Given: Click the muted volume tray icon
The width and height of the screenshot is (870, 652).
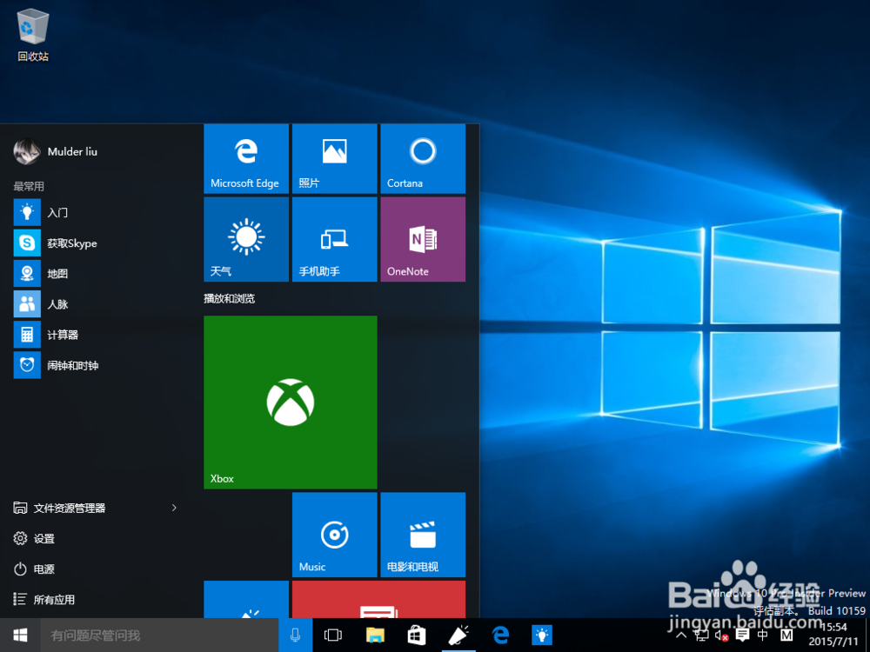Looking at the screenshot, I should 721,635.
